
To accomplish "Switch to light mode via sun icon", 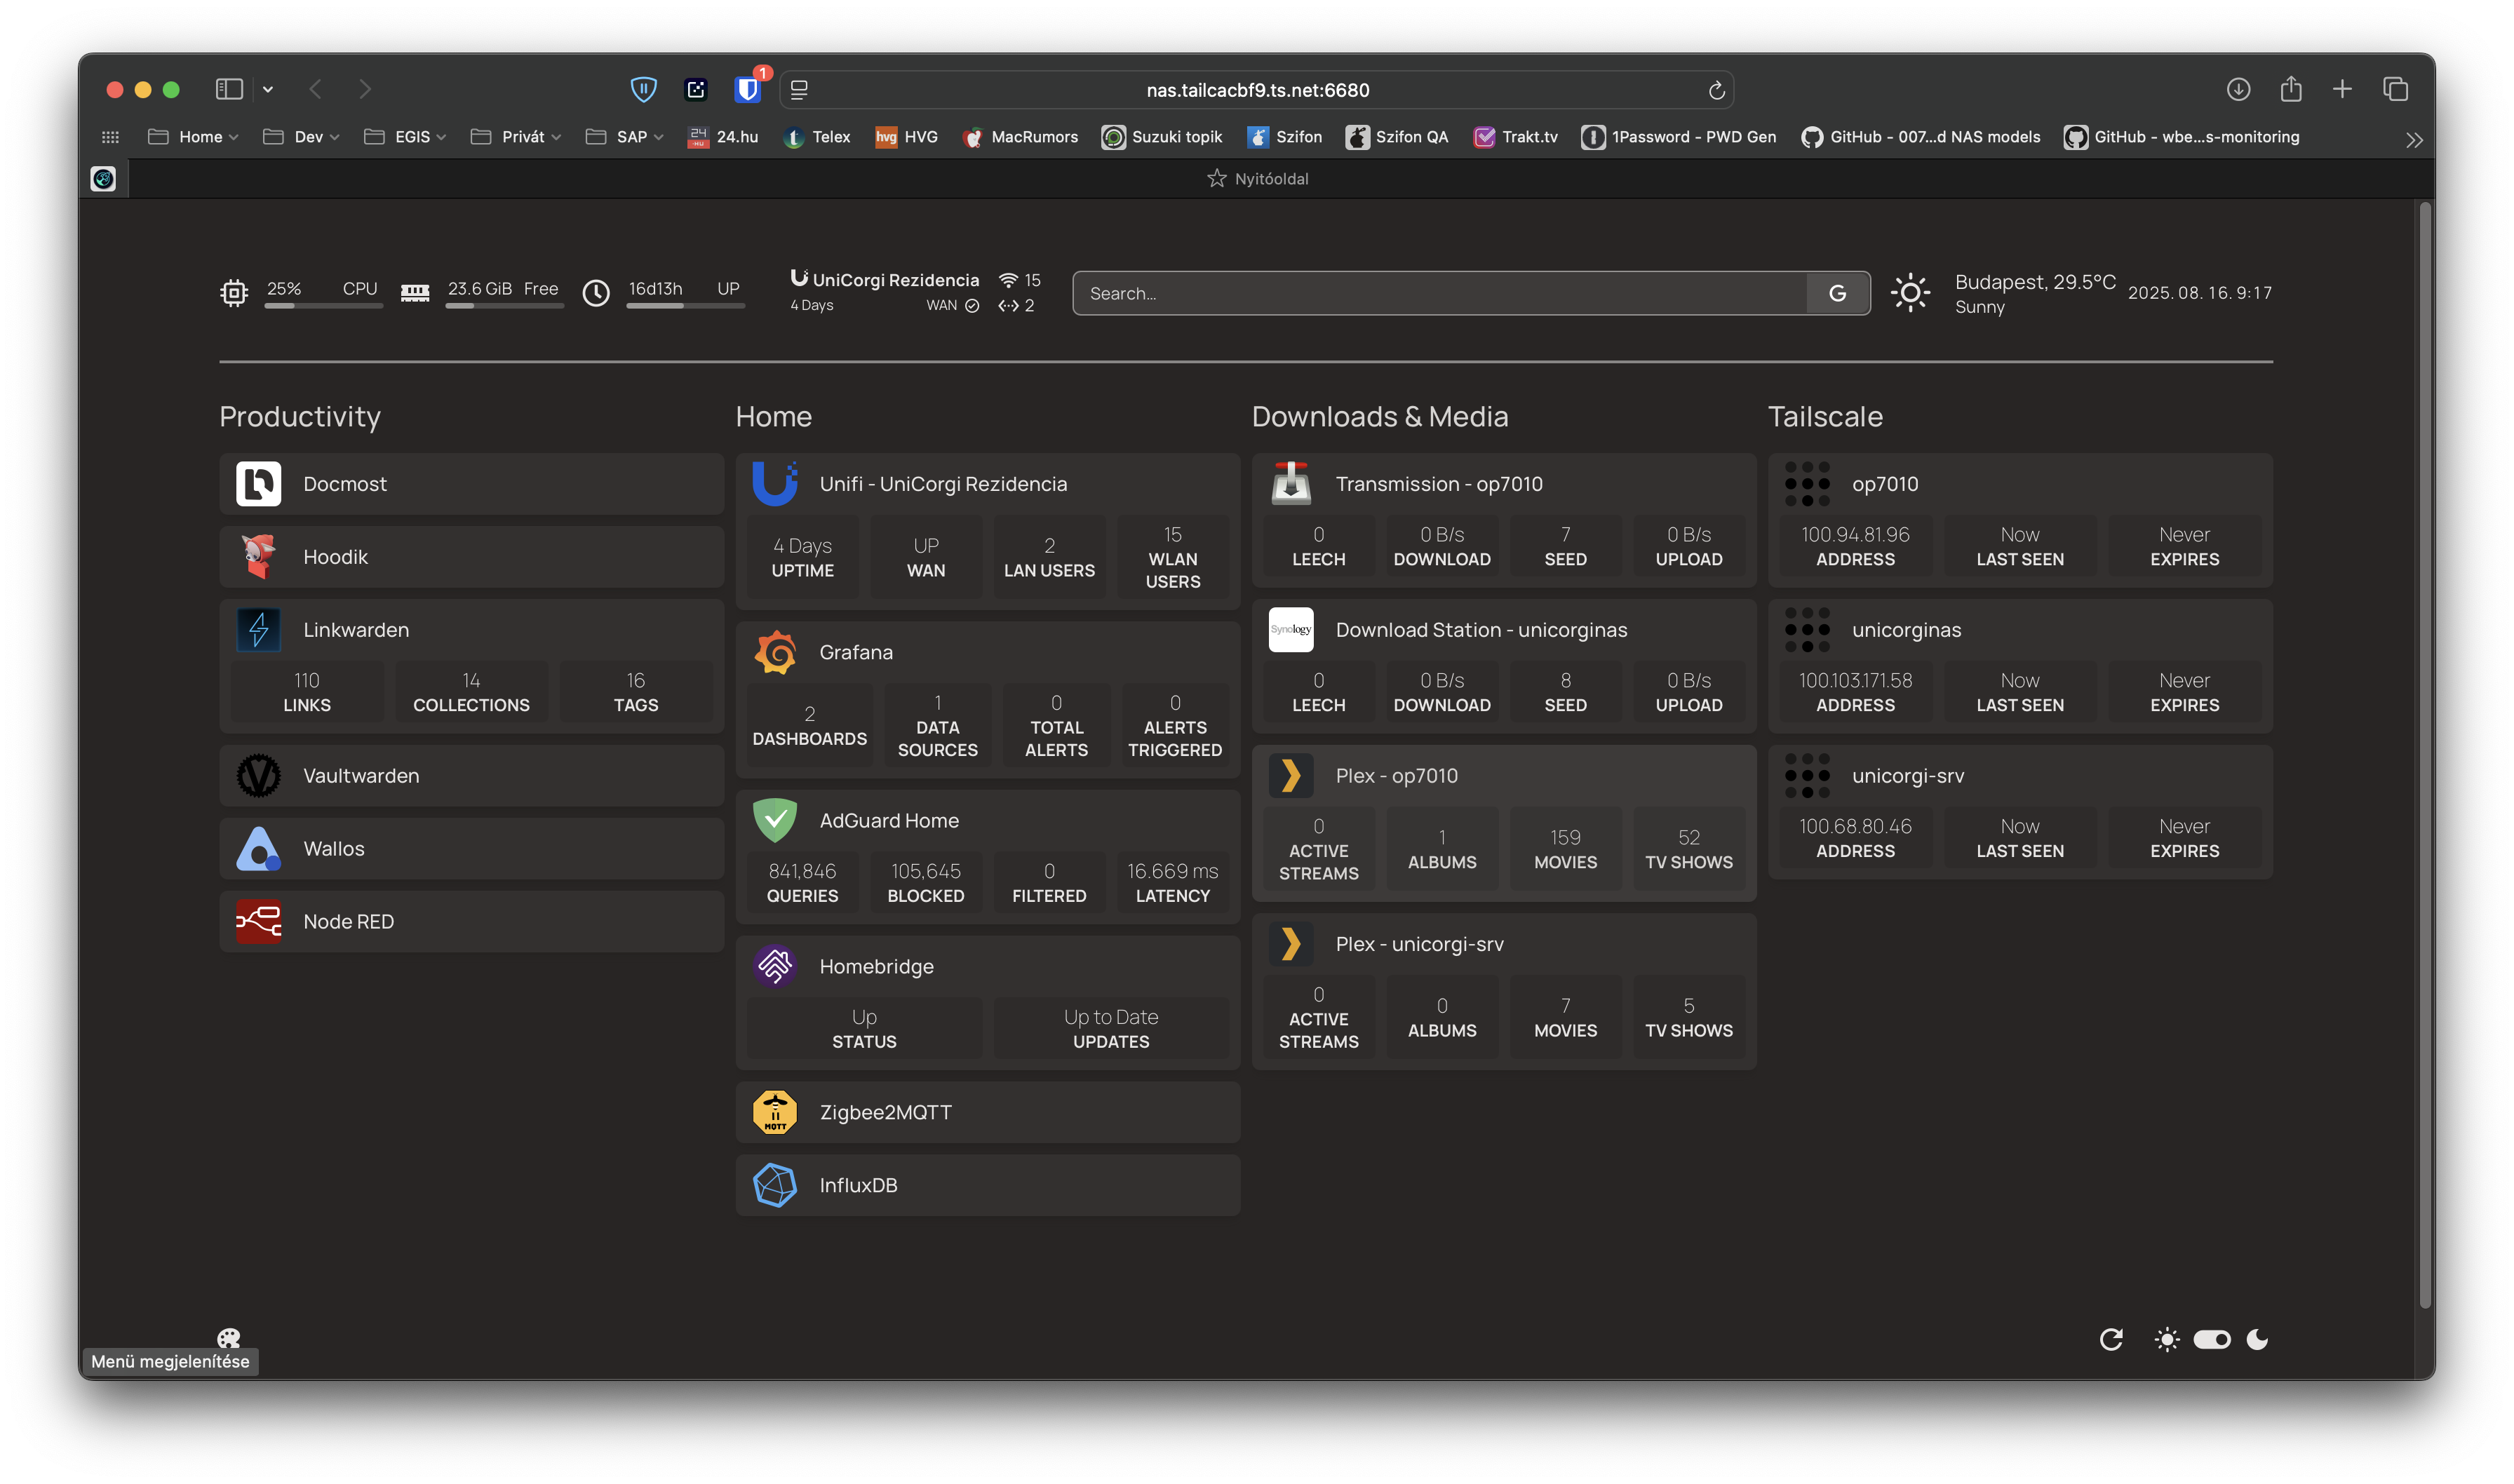I will pyautogui.click(x=2167, y=1340).
